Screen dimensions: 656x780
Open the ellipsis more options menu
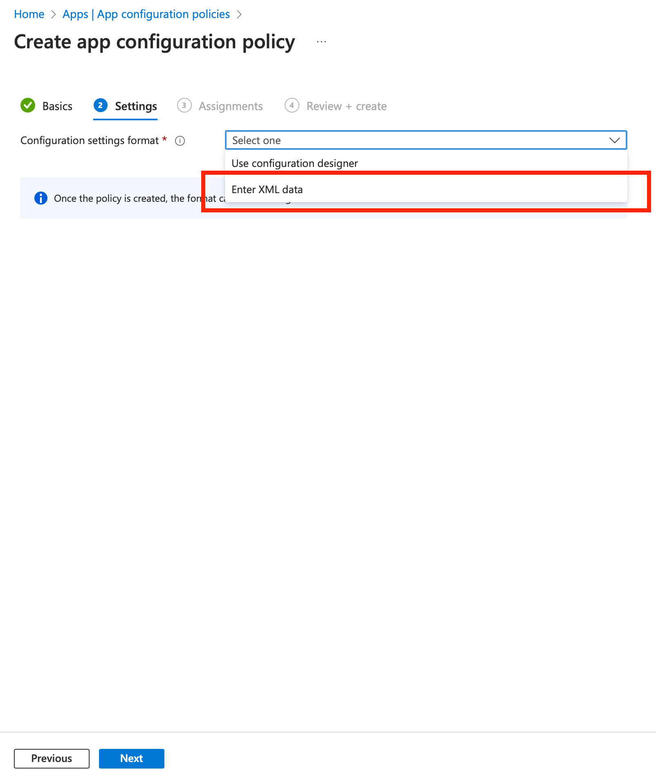click(x=321, y=42)
